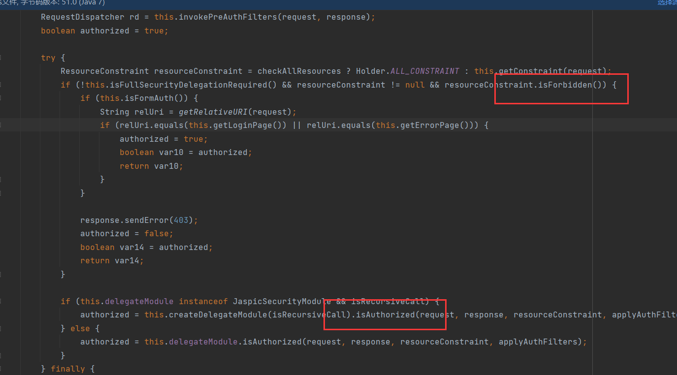Click applyAuthFilters in the else branch
This screenshot has width=677, height=375.
[538, 342]
